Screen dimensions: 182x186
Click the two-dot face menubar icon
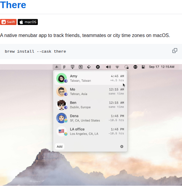(x=135, y=67)
